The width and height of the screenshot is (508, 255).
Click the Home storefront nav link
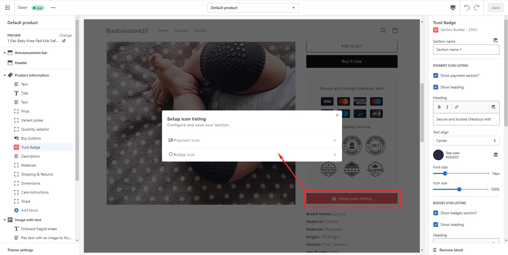163,30
